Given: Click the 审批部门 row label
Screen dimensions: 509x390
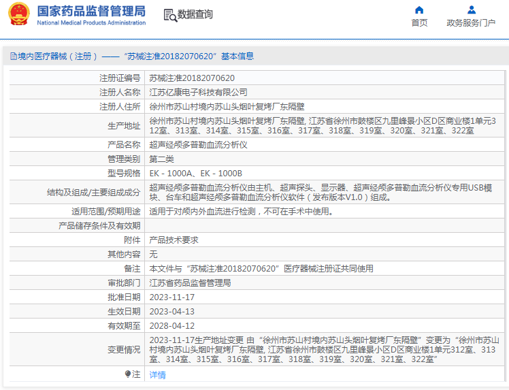Looking at the screenshot, I should point(124,283).
